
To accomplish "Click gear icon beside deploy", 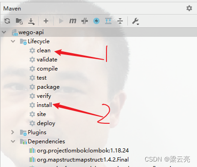I will [32, 123].
